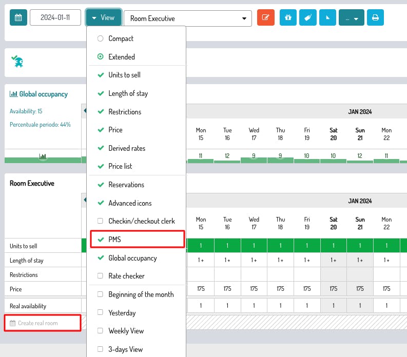Viewport: 407px width, 357px height.
Task: Open the Room Executive room selector
Action: click(188, 18)
